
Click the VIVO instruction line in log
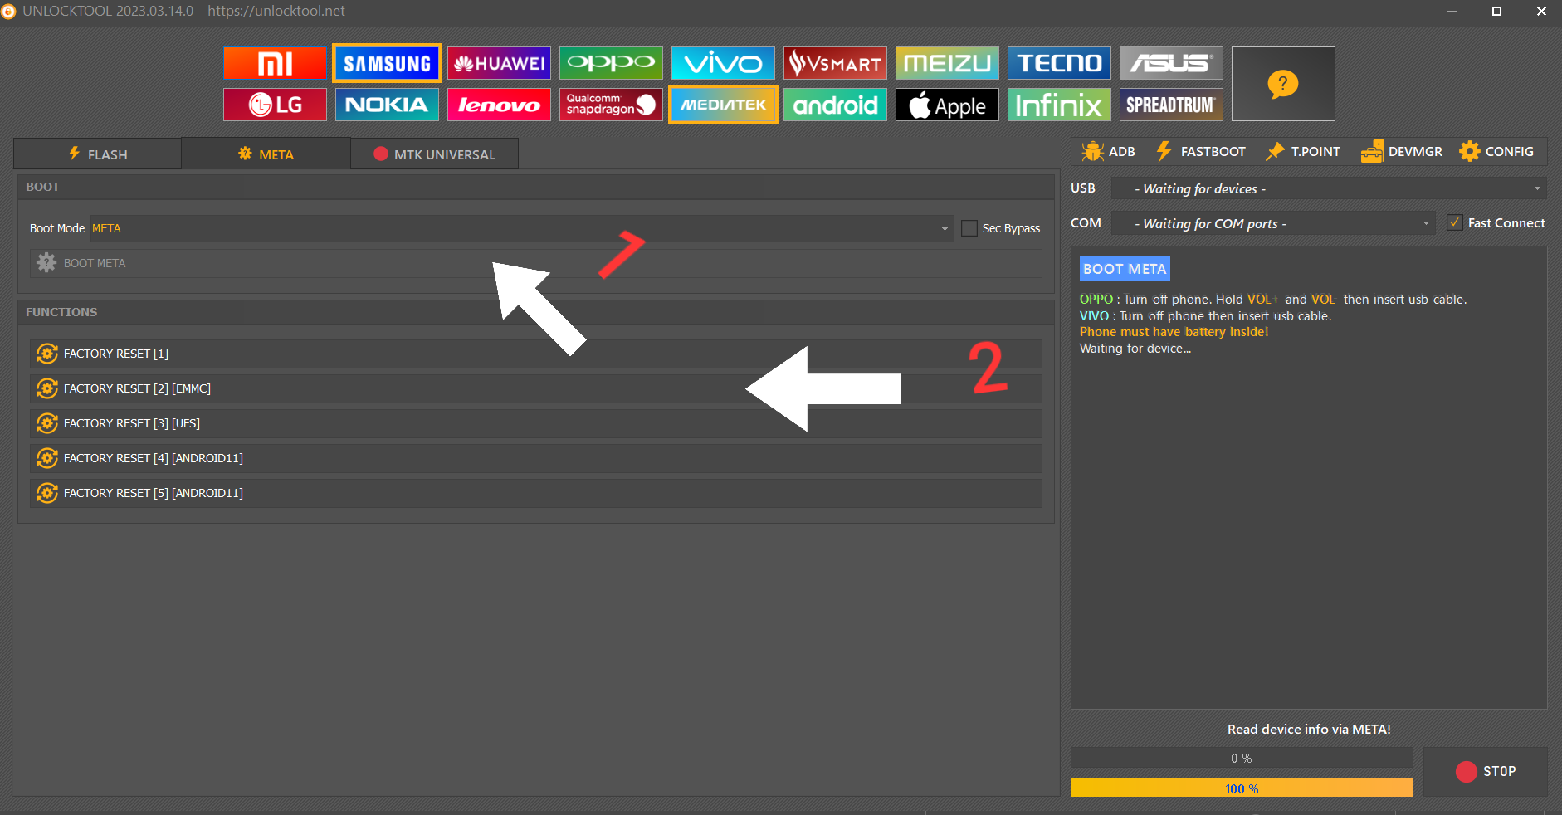click(1205, 316)
